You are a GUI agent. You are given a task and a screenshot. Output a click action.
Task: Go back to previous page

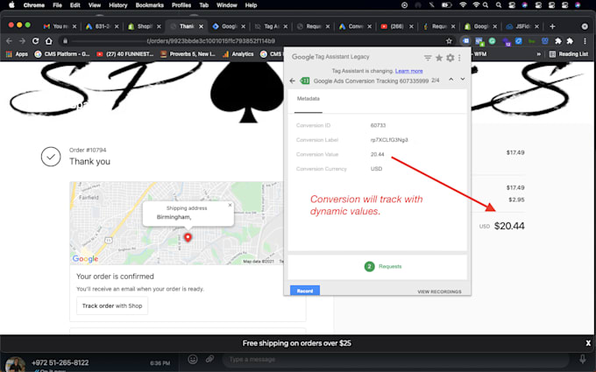pyautogui.click(x=9, y=40)
